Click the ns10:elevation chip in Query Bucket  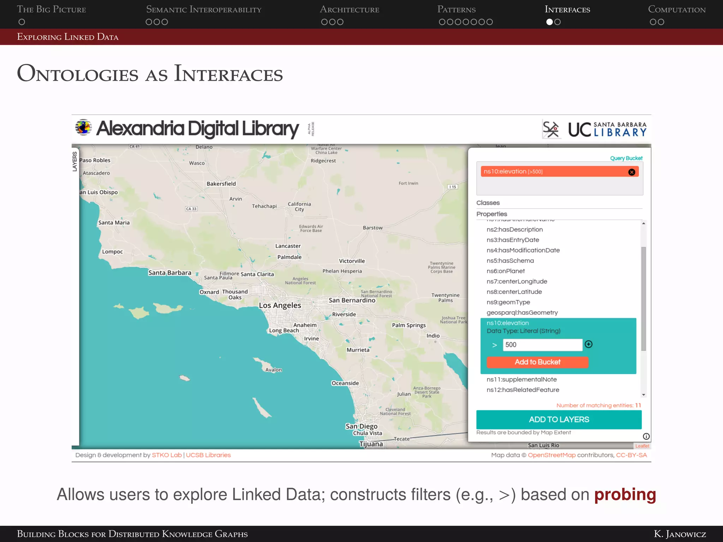[x=560, y=171]
